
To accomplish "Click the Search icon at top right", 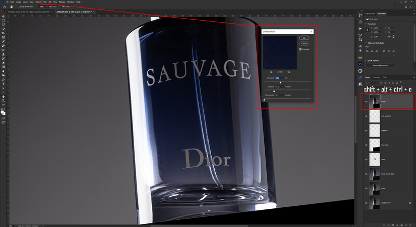I will (x=406, y=7).
